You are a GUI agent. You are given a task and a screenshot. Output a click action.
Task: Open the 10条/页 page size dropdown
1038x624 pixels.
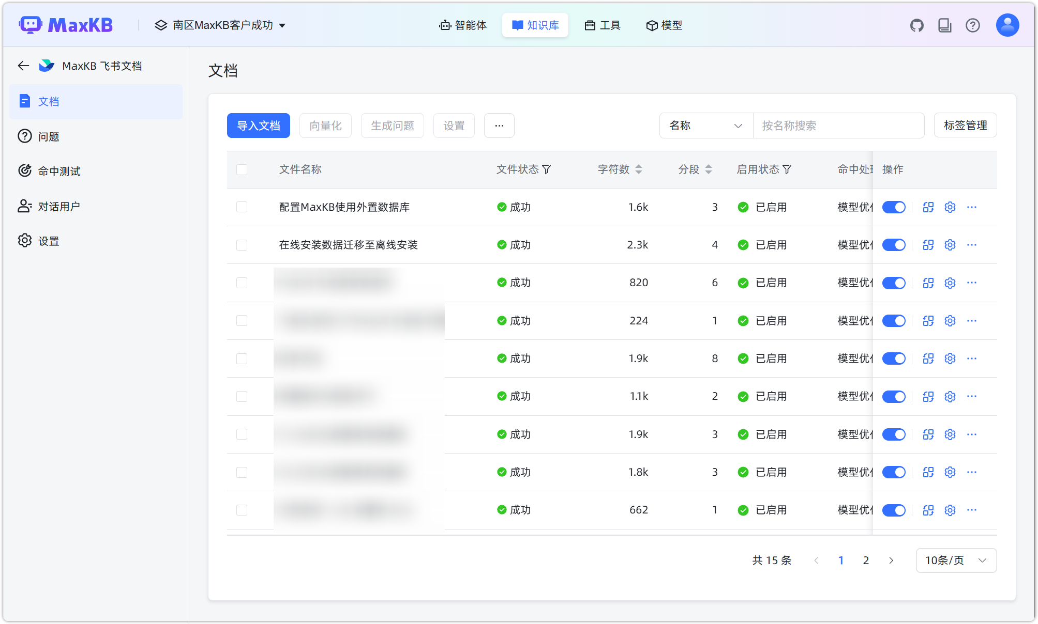[x=956, y=560]
